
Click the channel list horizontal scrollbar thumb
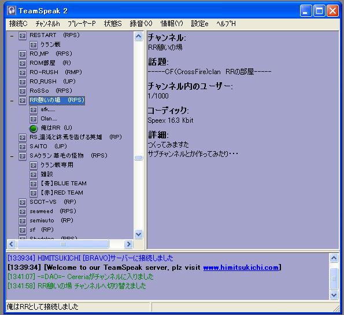63,244
